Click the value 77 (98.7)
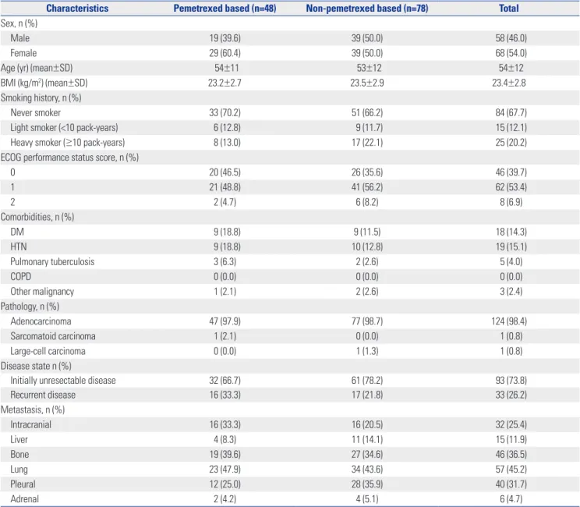 (x=367, y=321)
